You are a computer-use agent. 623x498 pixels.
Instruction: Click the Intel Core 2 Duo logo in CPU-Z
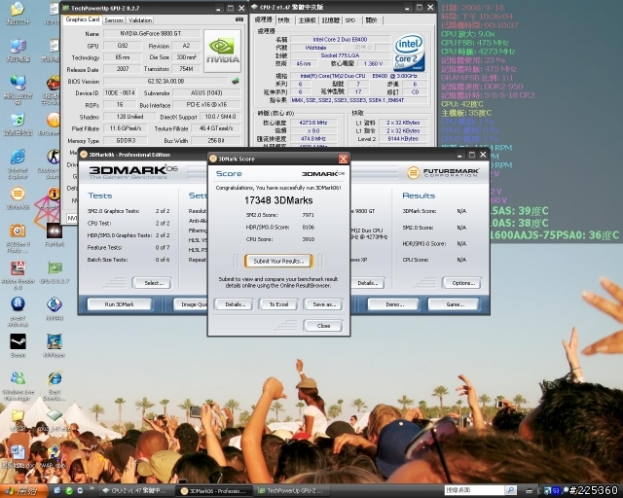(x=409, y=53)
